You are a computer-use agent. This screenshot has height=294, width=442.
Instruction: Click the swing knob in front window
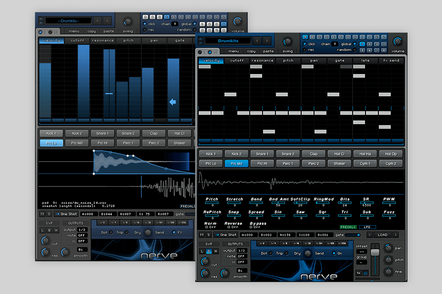(x=287, y=42)
